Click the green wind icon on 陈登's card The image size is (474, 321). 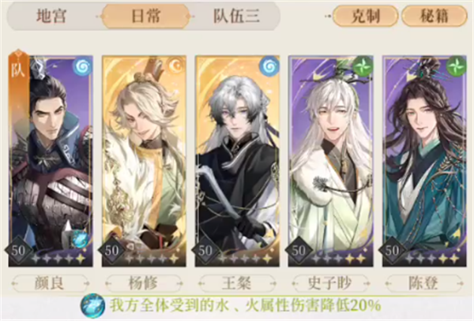click(x=456, y=66)
